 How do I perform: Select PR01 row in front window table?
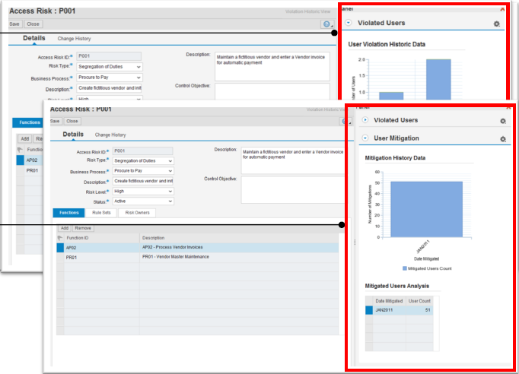198,257
